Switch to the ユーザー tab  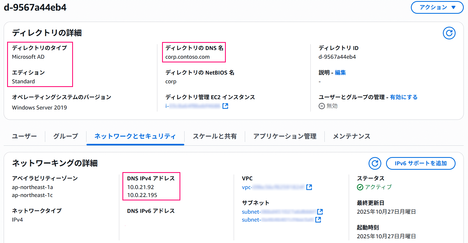[24, 136]
